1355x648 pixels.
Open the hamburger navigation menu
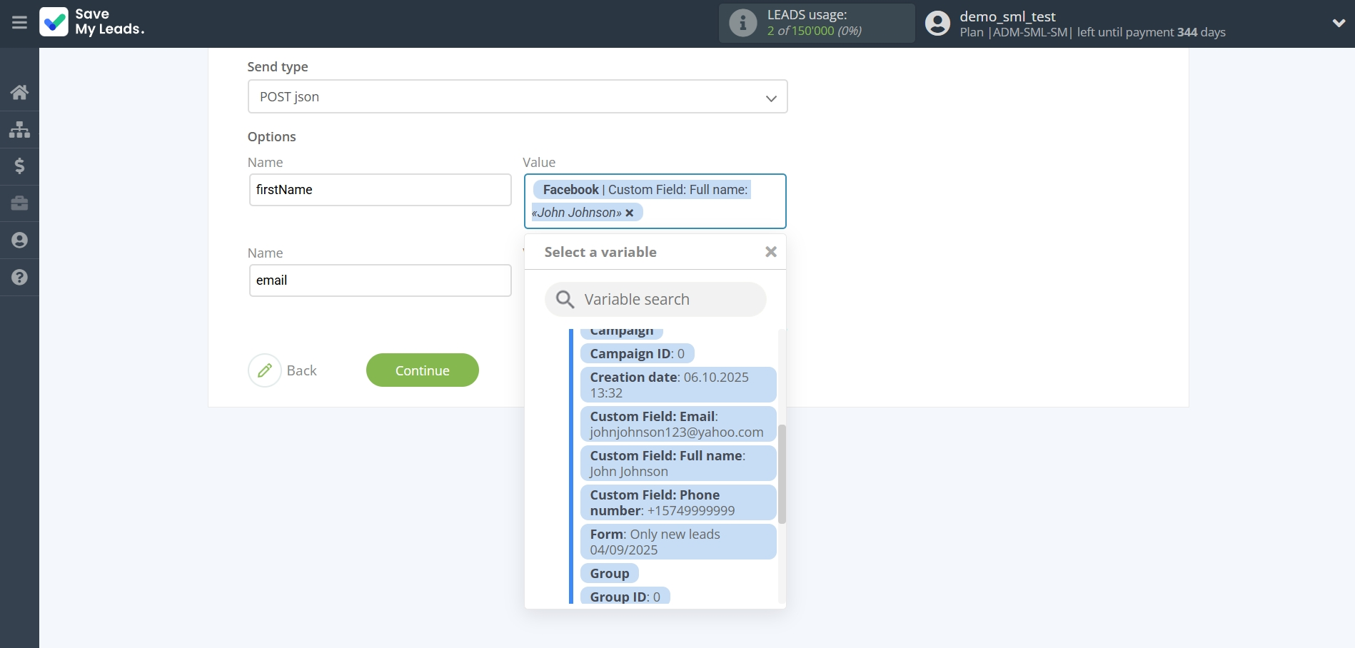(19, 22)
